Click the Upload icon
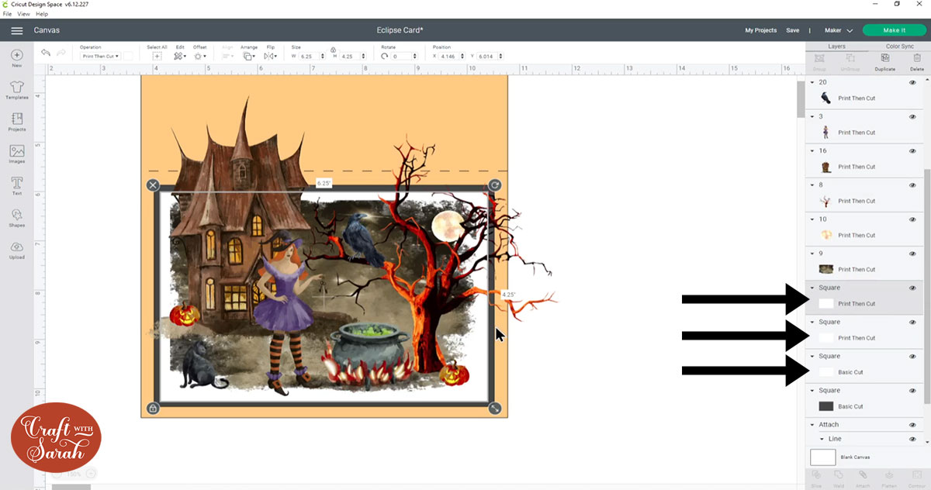 (16, 248)
